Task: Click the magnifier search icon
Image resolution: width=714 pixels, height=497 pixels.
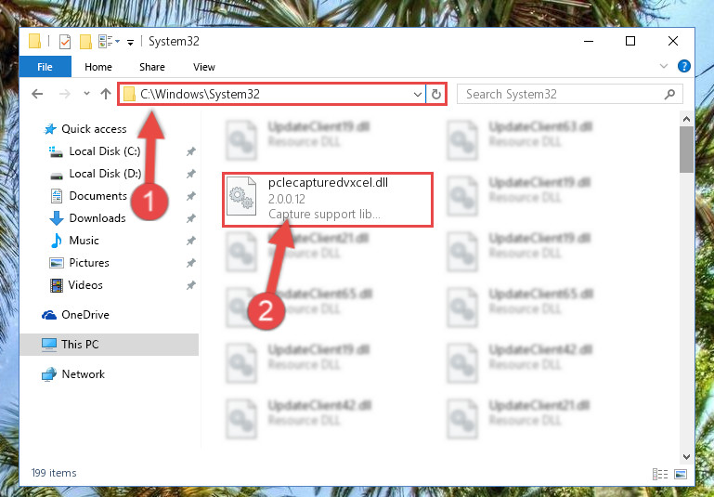Action: (669, 95)
